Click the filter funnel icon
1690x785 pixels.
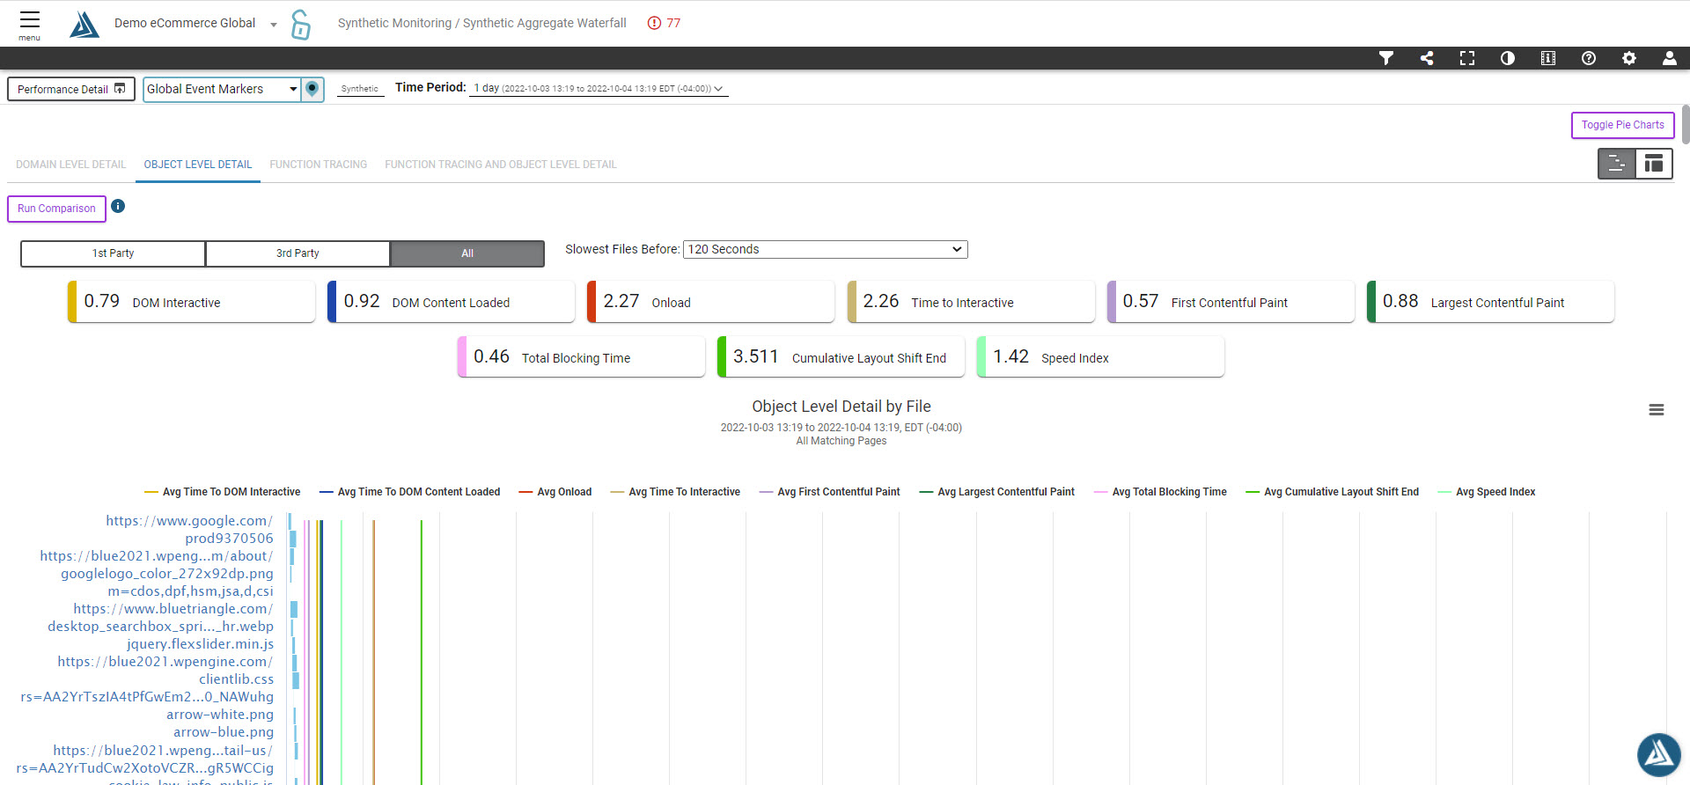coord(1386,58)
